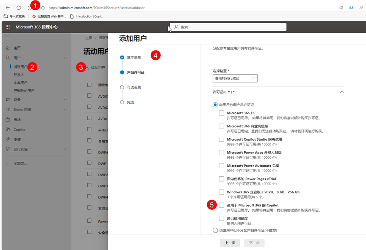Viewport: 366px width, 250px height.
Task: Click the step circle for 完成
Action: (x=122, y=102)
